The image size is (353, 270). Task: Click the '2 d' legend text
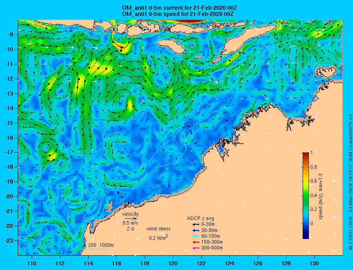click(x=130, y=228)
